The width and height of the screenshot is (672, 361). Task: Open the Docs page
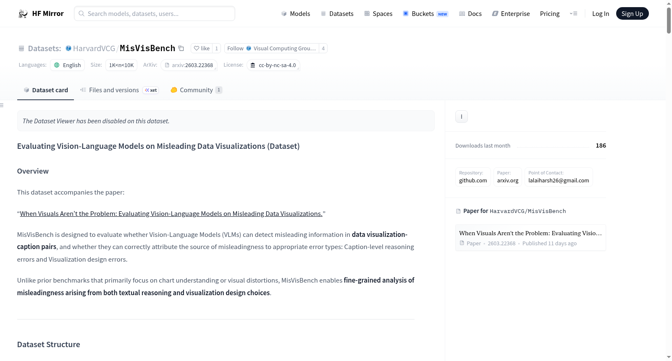[x=470, y=14]
